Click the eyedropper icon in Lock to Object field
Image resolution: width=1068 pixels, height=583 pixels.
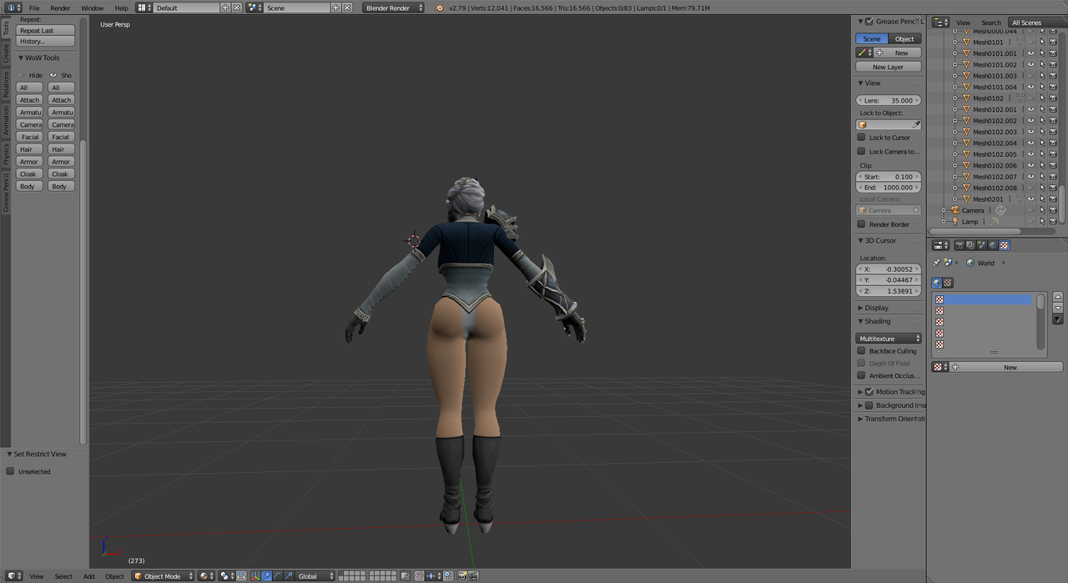pos(916,125)
